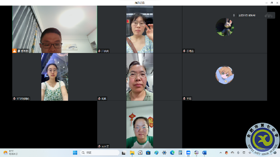Open the Calculator app from the taskbar
280x157 pixels.
pyautogui.click(x=180, y=153)
